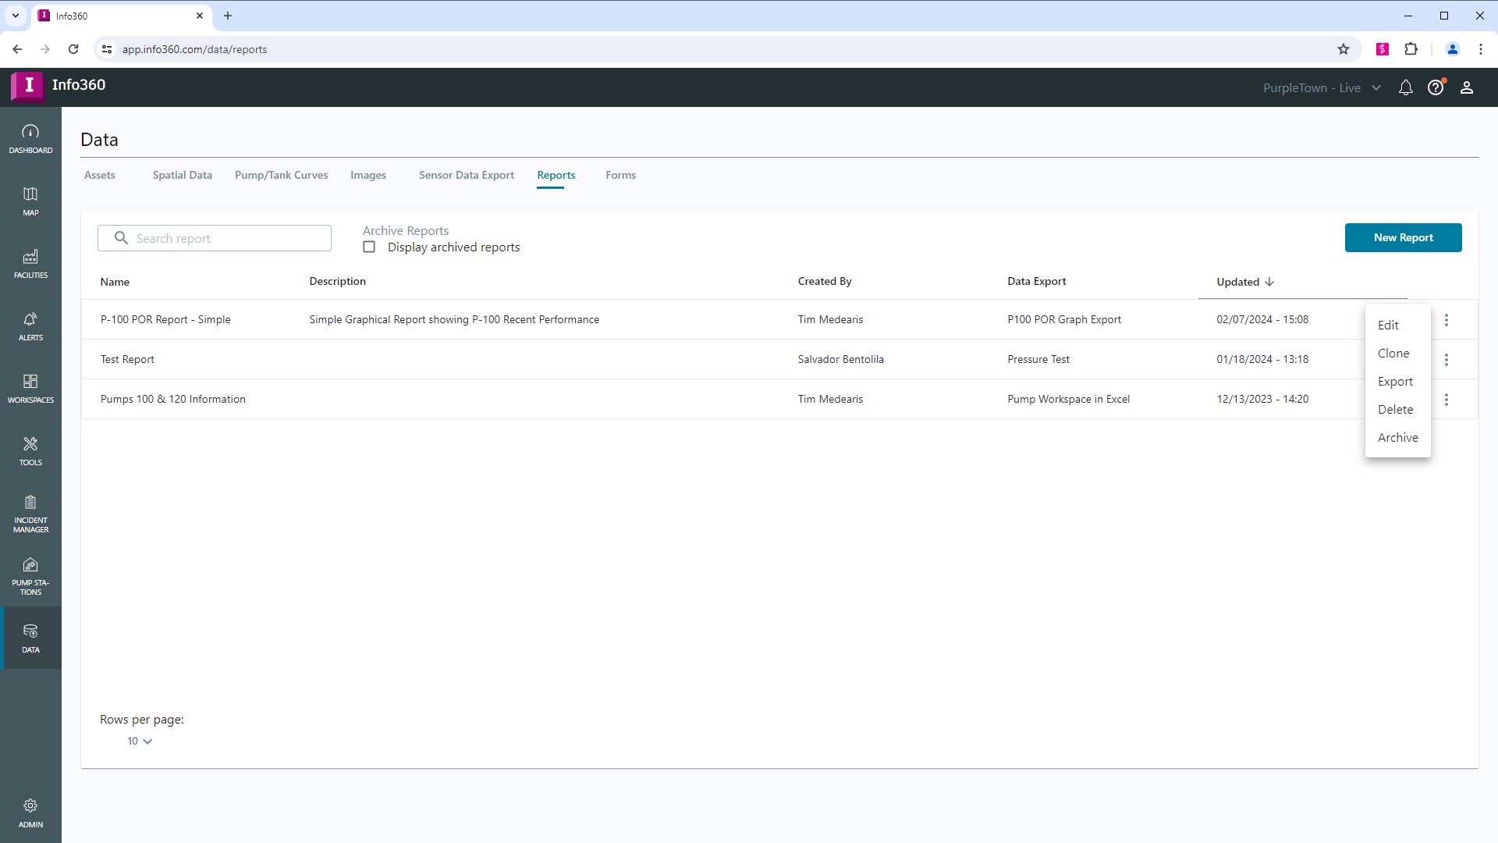Open the help question mark icon
This screenshot has height=843, width=1498.
tap(1436, 87)
